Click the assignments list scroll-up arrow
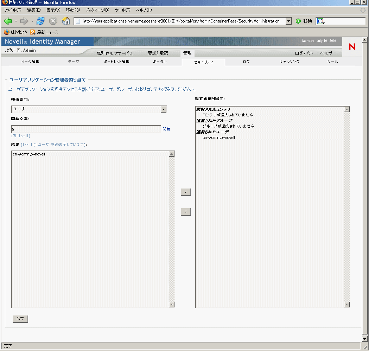The image size is (369, 351). pyautogui.click(x=347, y=109)
